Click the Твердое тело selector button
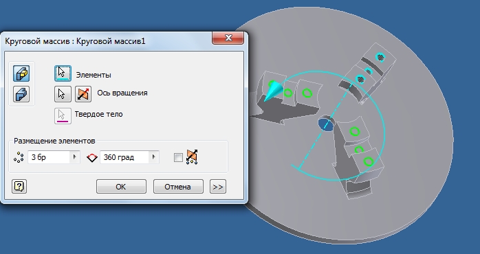This screenshot has height=254, width=480. 63,115
